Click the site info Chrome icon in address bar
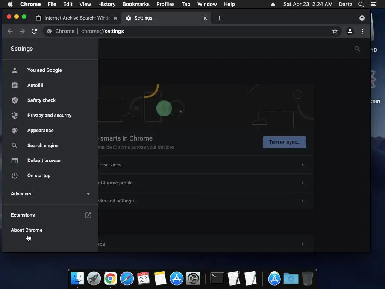 [x=49, y=31]
